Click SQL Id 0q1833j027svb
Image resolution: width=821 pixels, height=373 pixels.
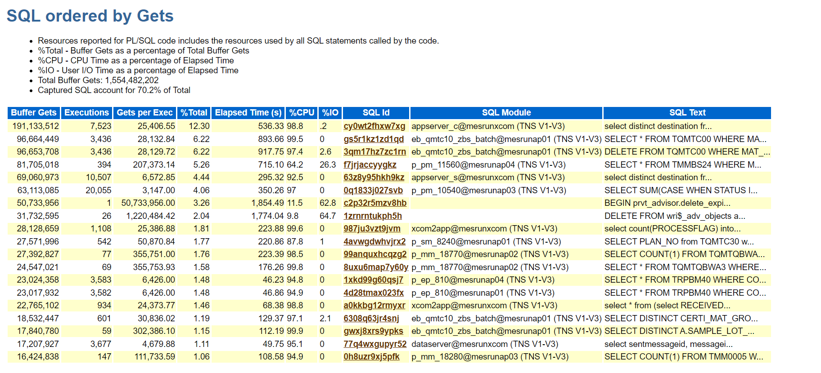(373, 191)
